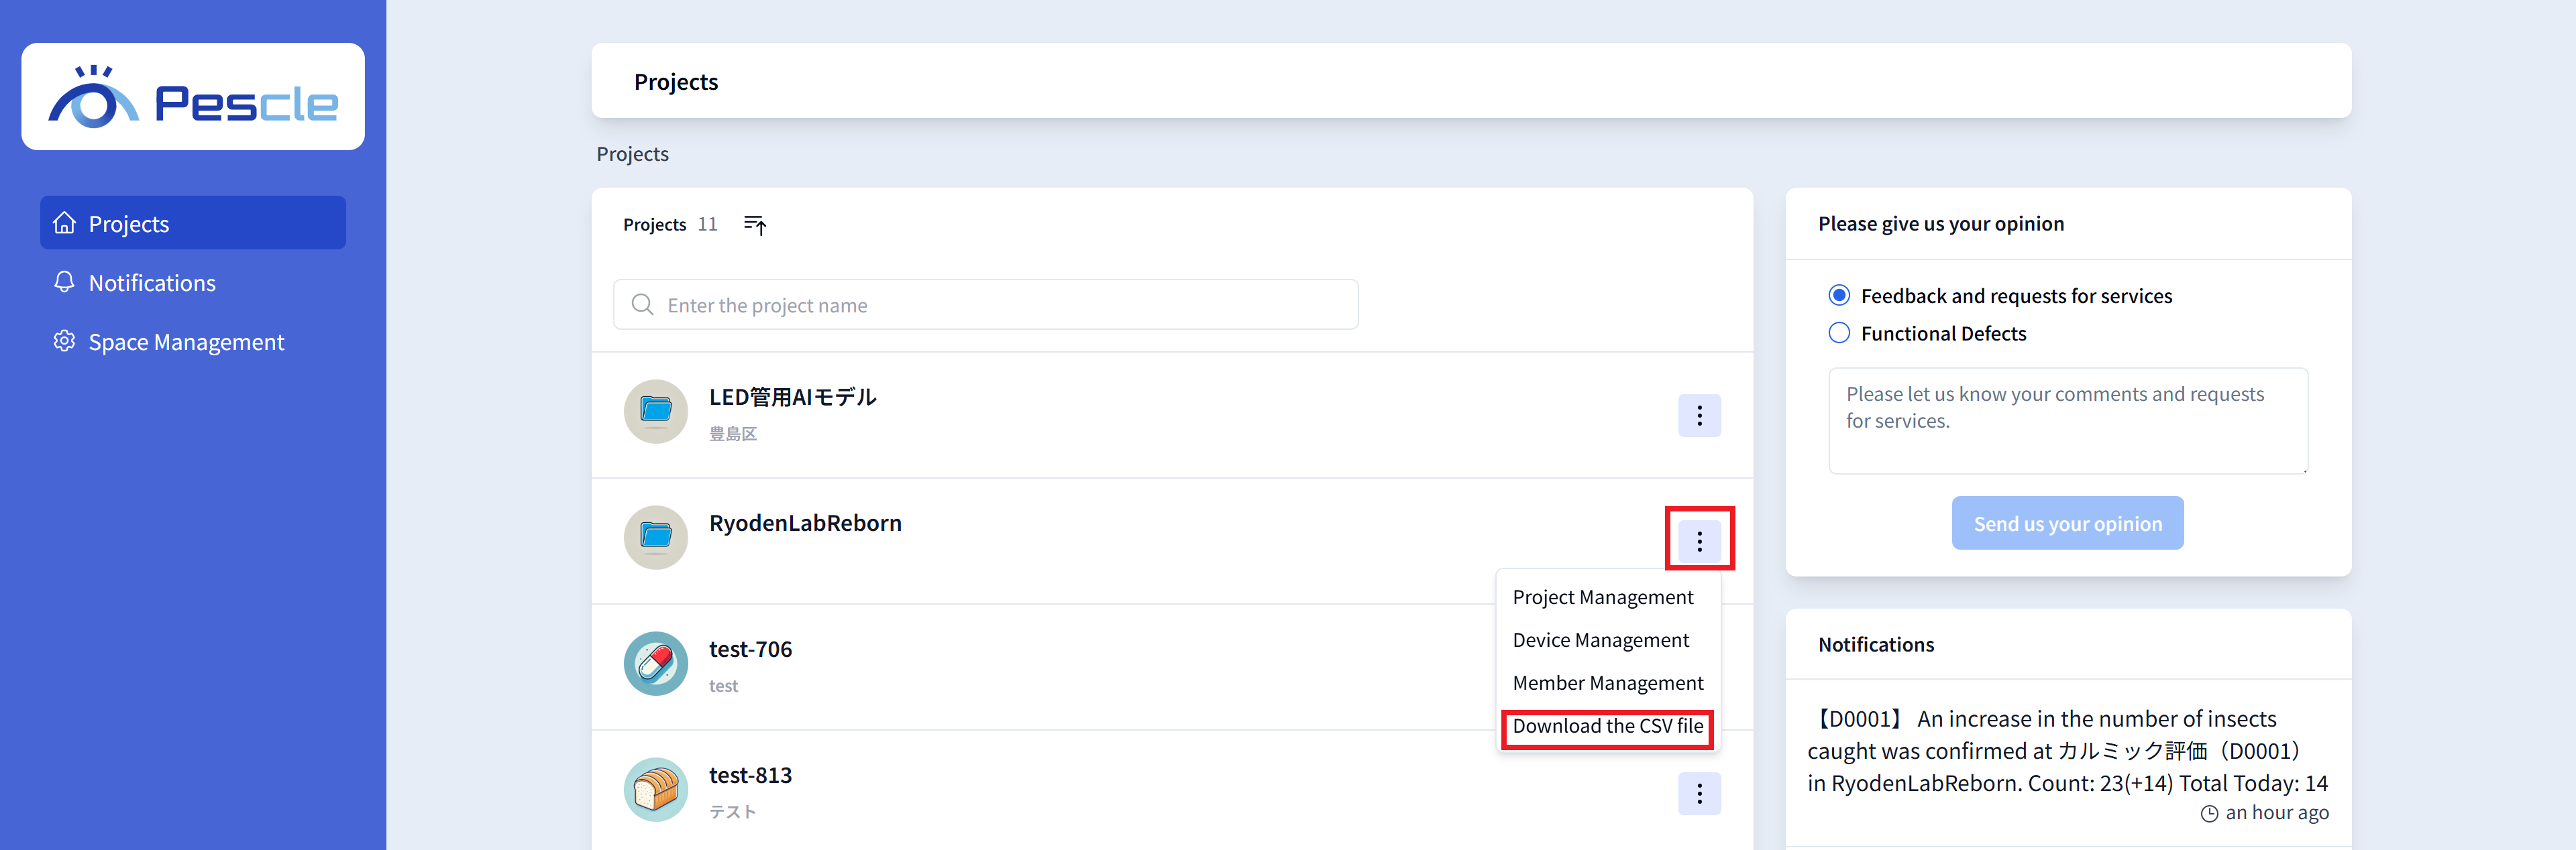Click the LED管用AIモデル folder icon
This screenshot has width=2576, height=850.
pyautogui.click(x=655, y=412)
